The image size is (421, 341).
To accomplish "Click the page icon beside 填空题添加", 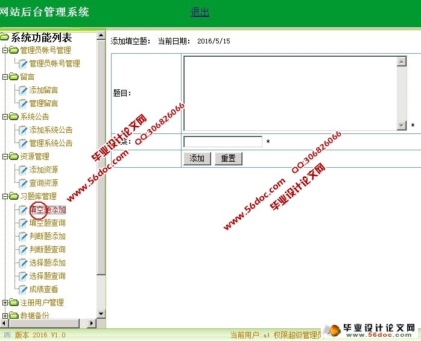I will click(x=23, y=209).
